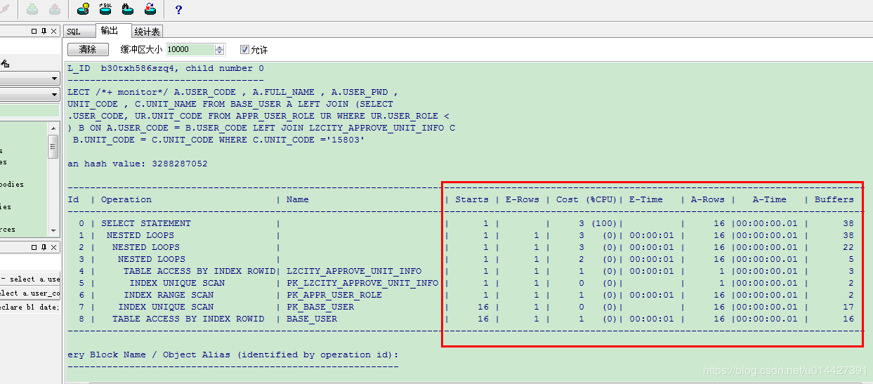
Task: Click the find objects binoculars icon
Action: click(x=128, y=9)
